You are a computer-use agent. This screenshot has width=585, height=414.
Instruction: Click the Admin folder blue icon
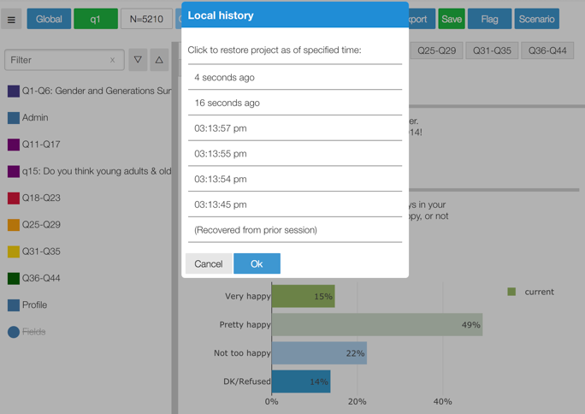(x=14, y=118)
